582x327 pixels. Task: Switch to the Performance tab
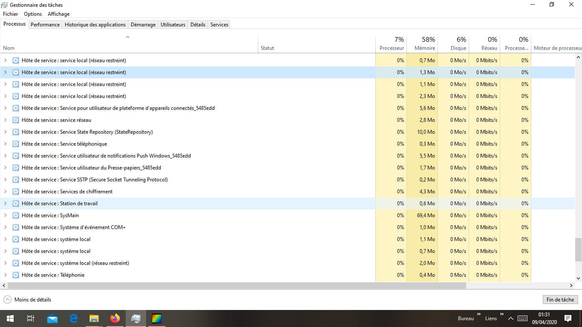click(45, 25)
